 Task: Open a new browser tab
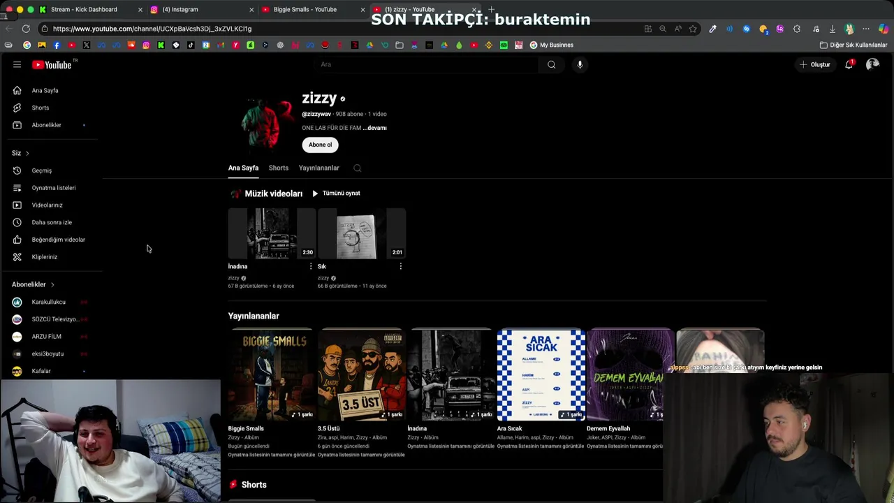(491, 9)
